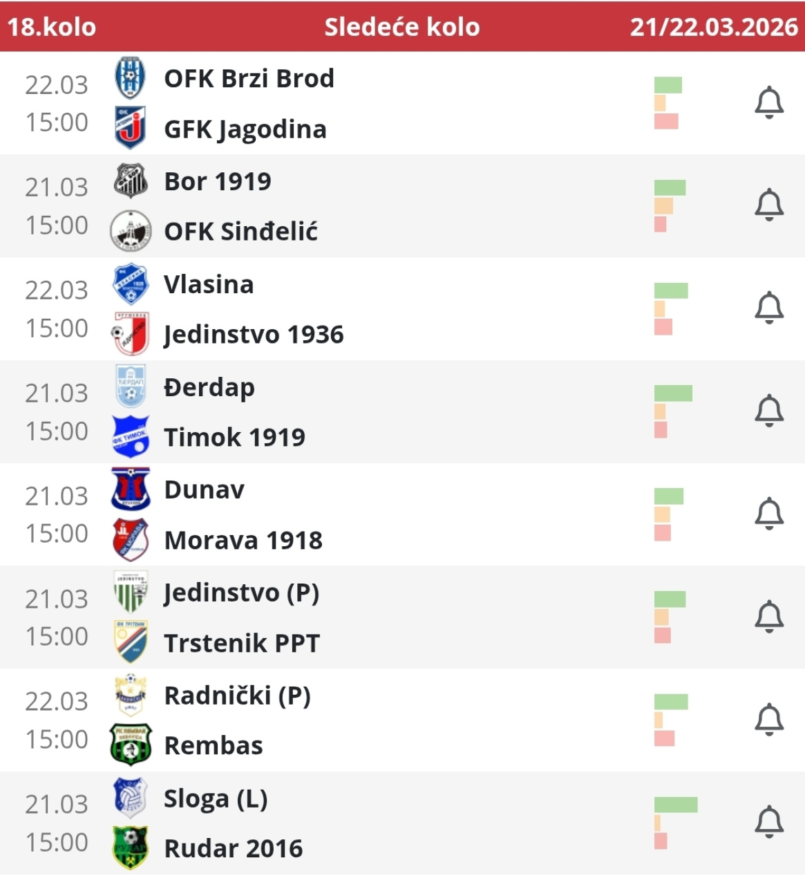Click the 21/22.03.2026 date in header
Screen dimensions: 805x885
pyautogui.click(x=714, y=27)
